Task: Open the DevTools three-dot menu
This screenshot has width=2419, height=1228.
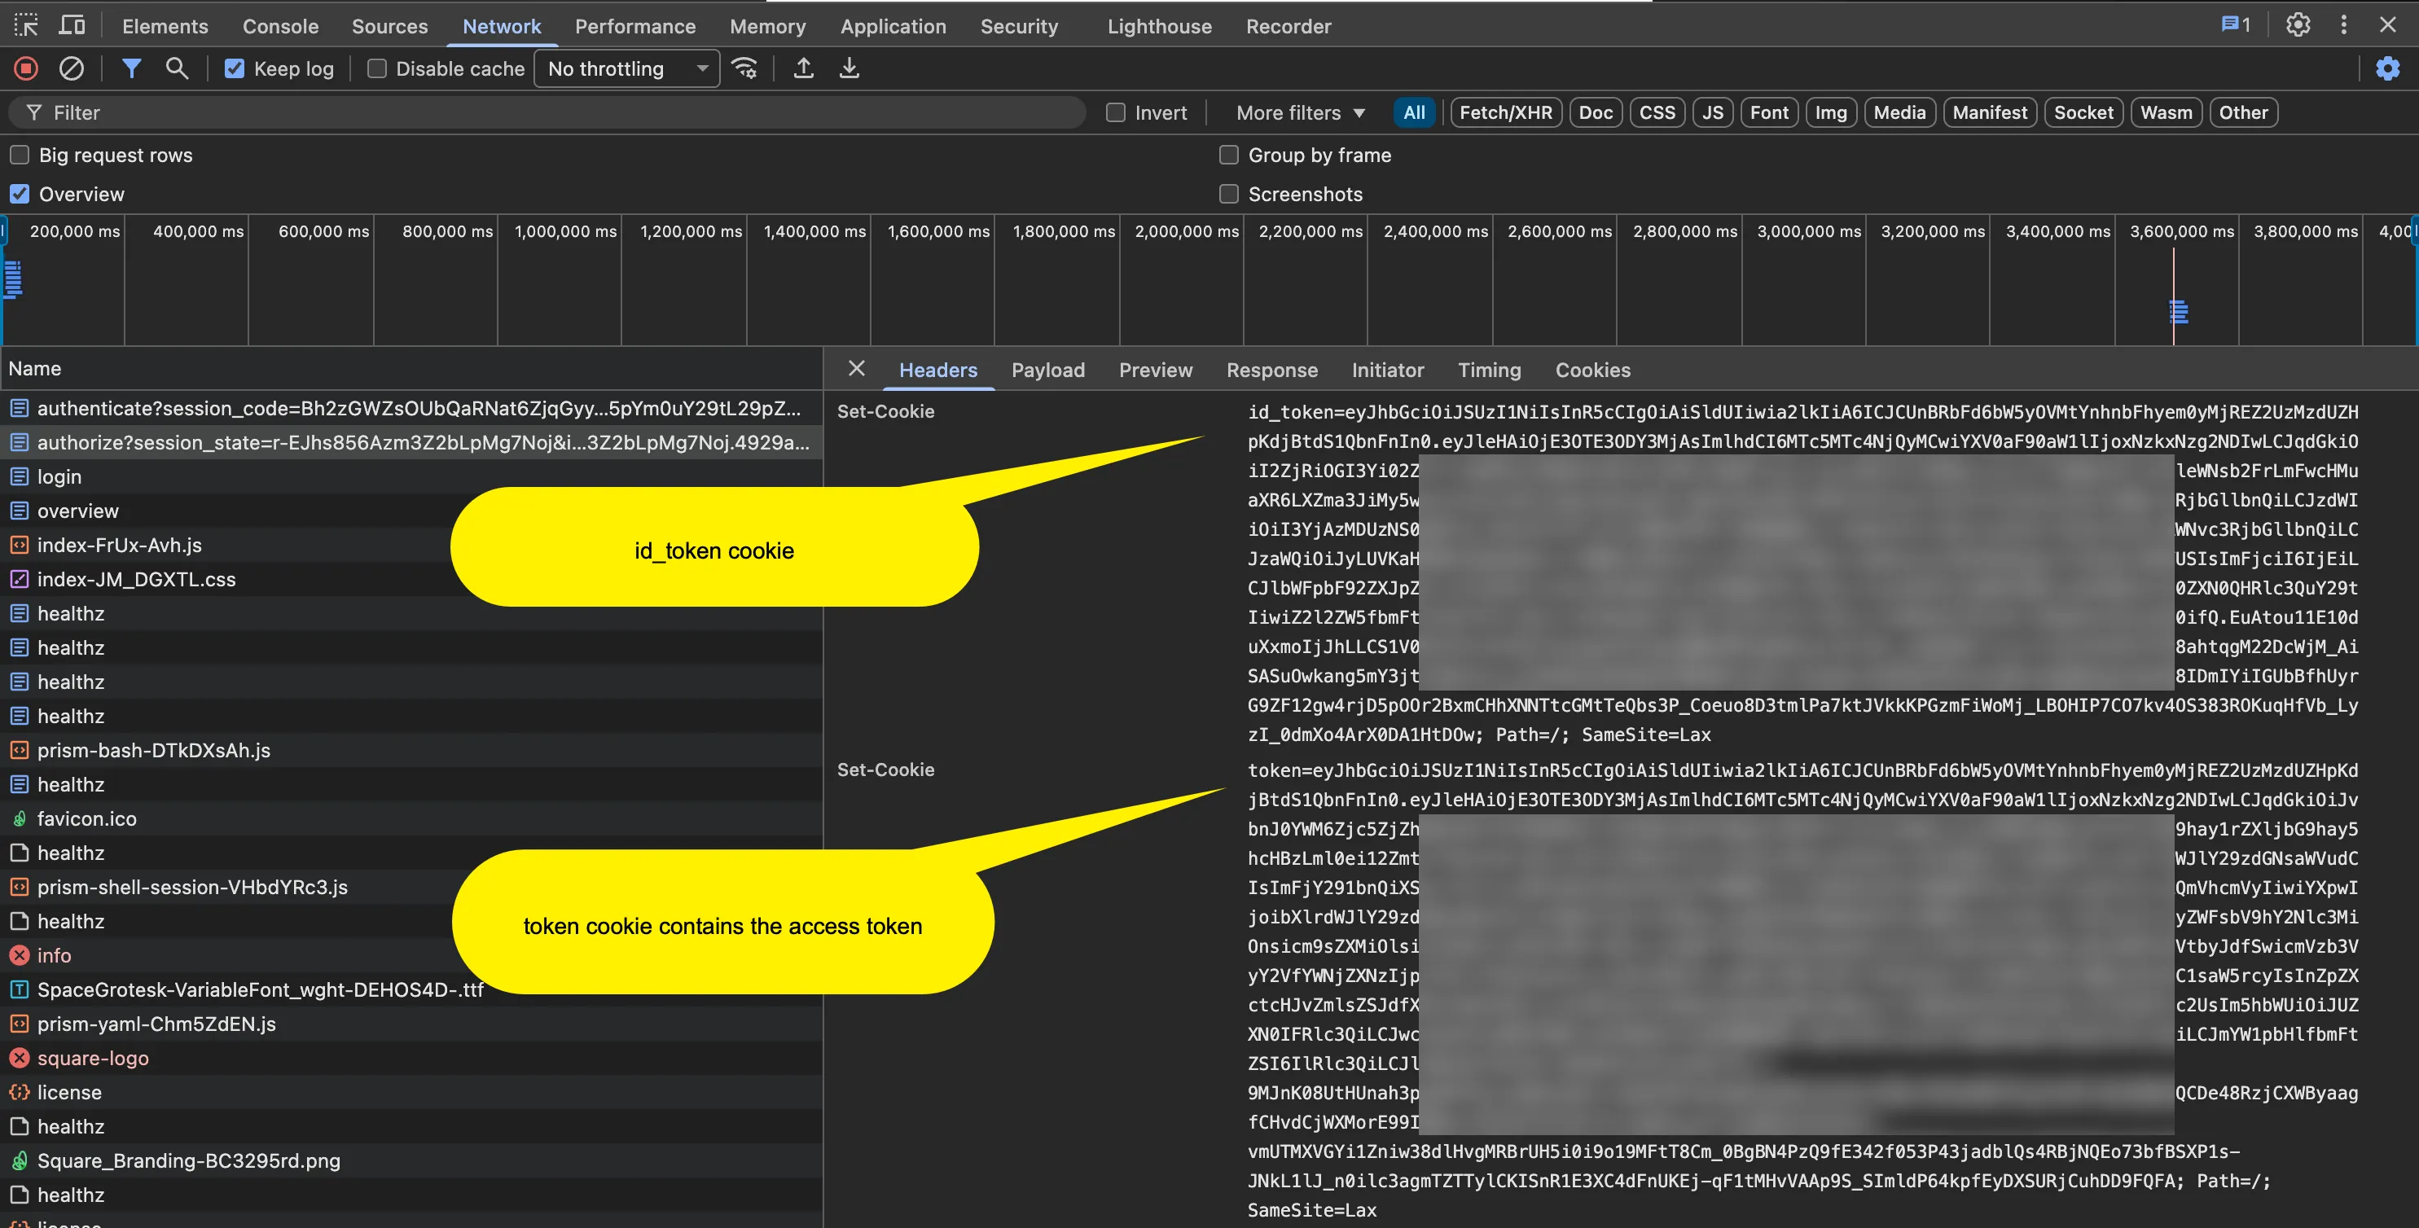Action: (2344, 25)
